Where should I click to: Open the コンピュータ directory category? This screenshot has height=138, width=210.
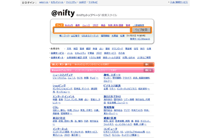pos(111,129)
